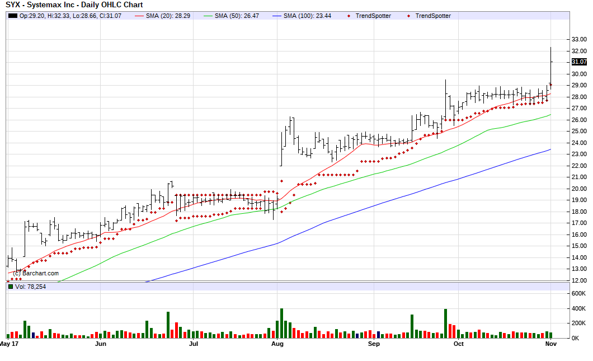Screen dimensions: 593x361
Task: Click the 21.00 price axis label
Action: (x=579, y=177)
